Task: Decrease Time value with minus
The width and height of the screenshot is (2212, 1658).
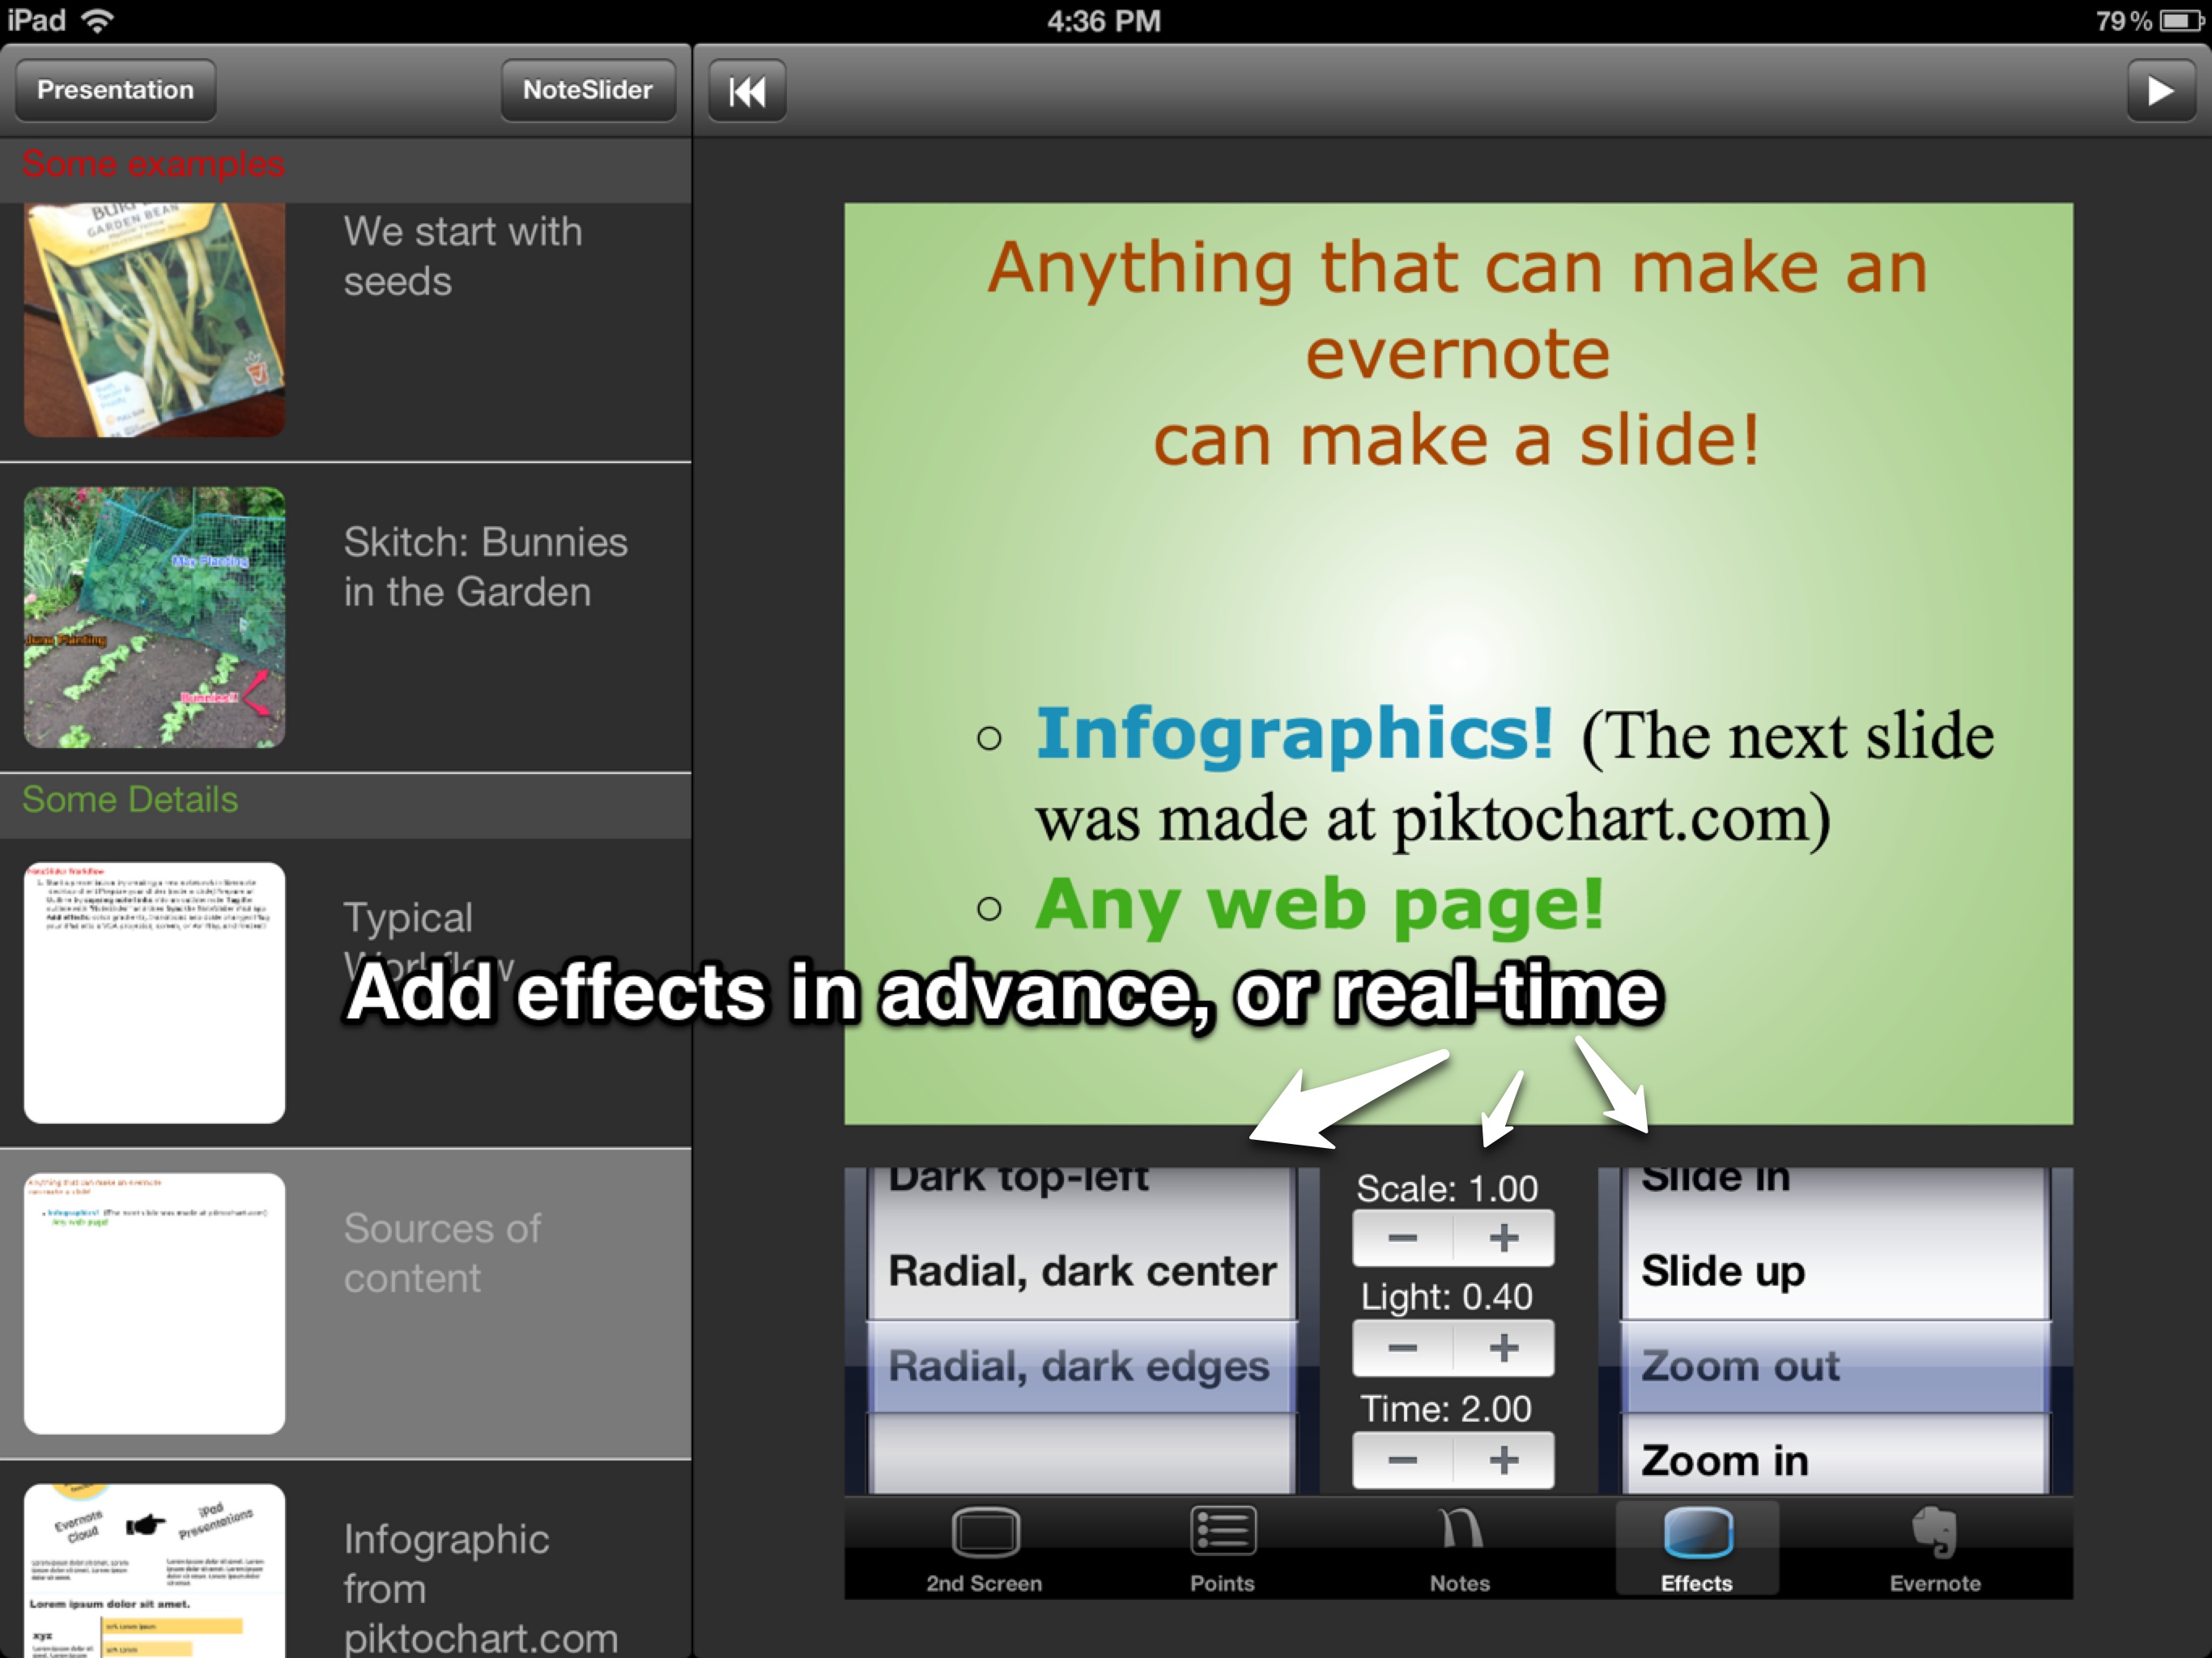Action: pos(1402,1461)
